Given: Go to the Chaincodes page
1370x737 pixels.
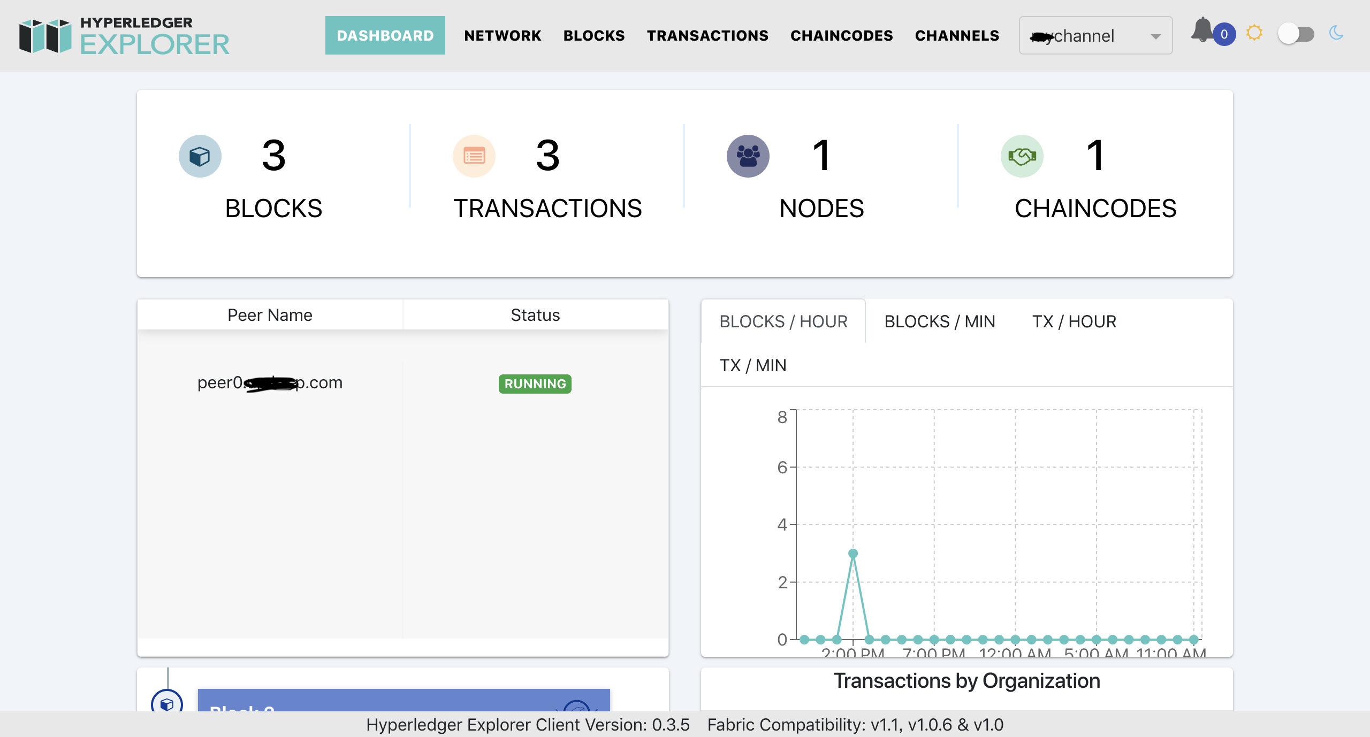Looking at the screenshot, I should point(841,36).
